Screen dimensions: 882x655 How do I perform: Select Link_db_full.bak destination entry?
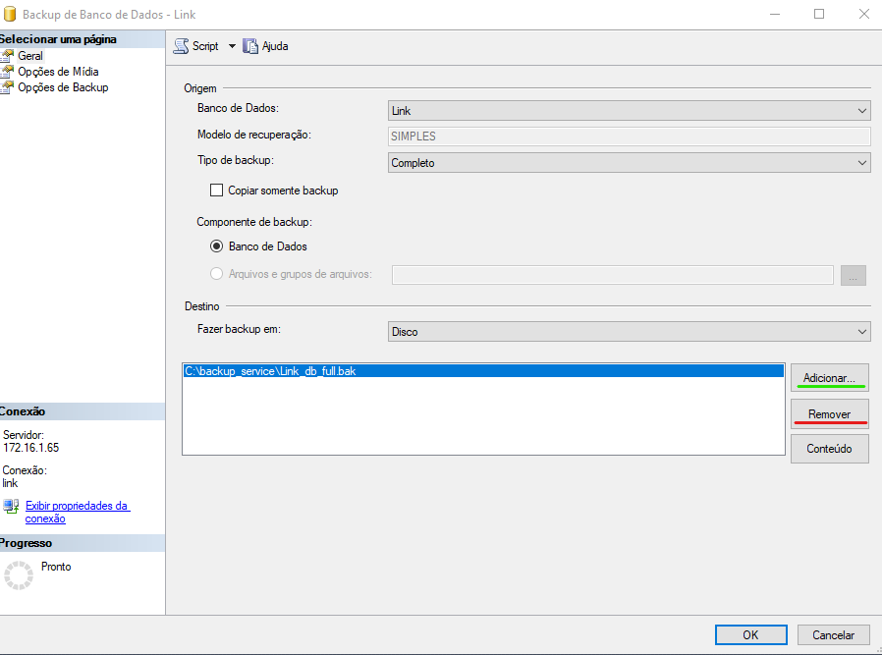tap(270, 372)
